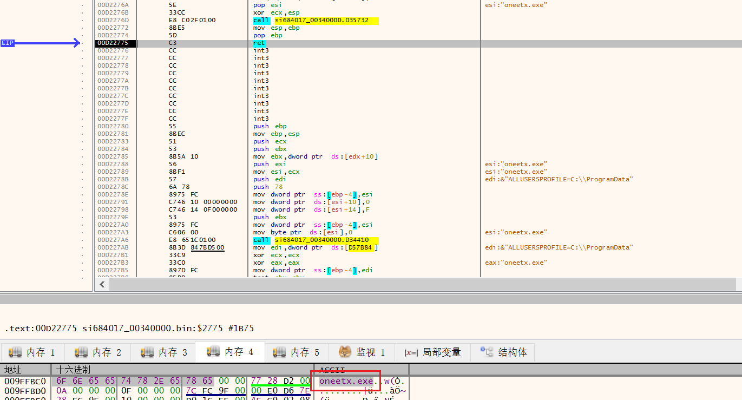Select mov ebx,dword ptr ds:[edx+10] instruction
The height and width of the screenshot is (400, 742).
316,156
